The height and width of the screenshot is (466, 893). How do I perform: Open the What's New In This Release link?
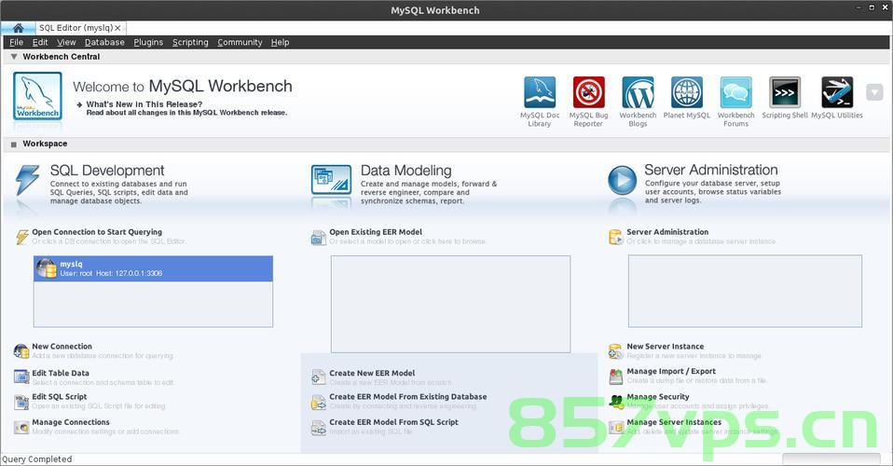(144, 104)
